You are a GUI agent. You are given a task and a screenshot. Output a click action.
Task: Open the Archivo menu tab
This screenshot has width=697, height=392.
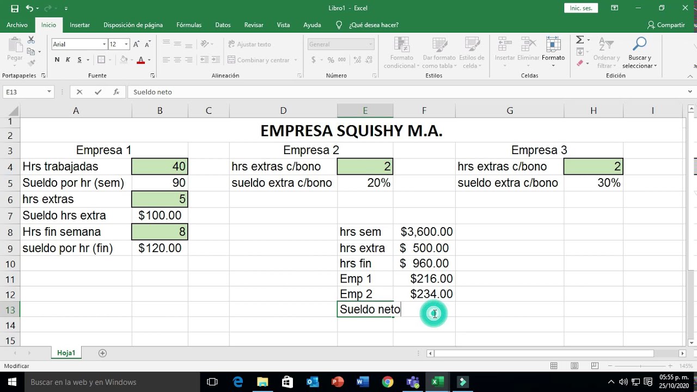click(17, 25)
